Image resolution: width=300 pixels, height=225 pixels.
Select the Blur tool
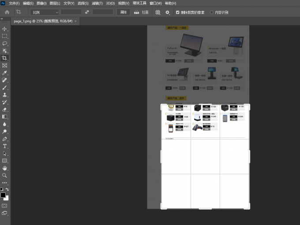4,124
